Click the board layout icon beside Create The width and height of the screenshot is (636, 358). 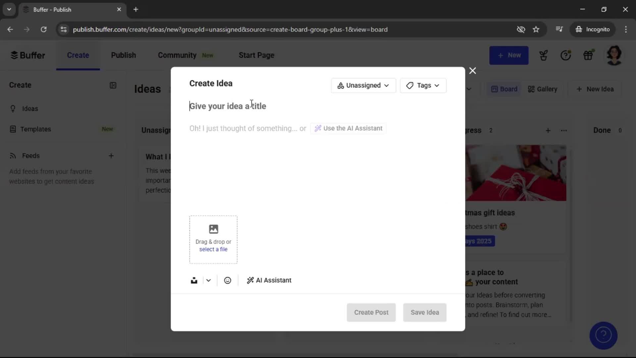113,86
